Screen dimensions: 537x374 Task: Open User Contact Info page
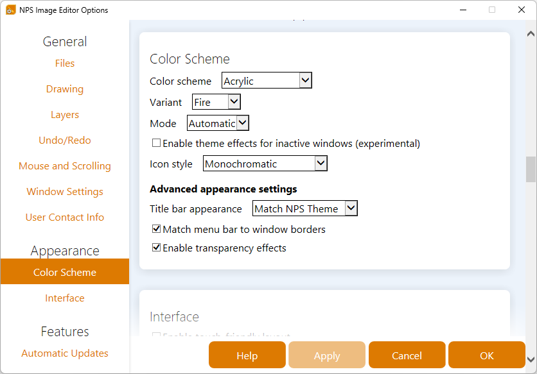tap(65, 217)
